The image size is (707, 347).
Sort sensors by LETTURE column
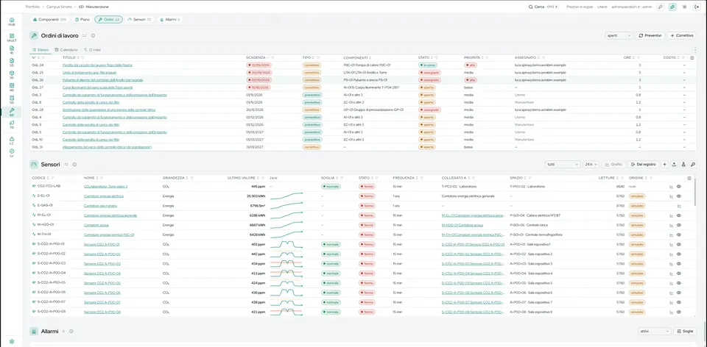[x=617, y=178]
